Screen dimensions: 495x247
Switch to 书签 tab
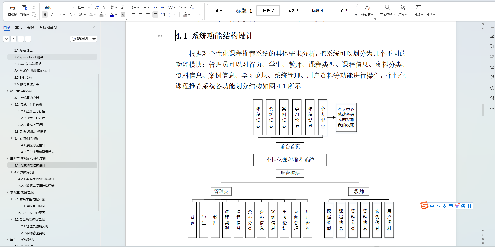(31, 27)
